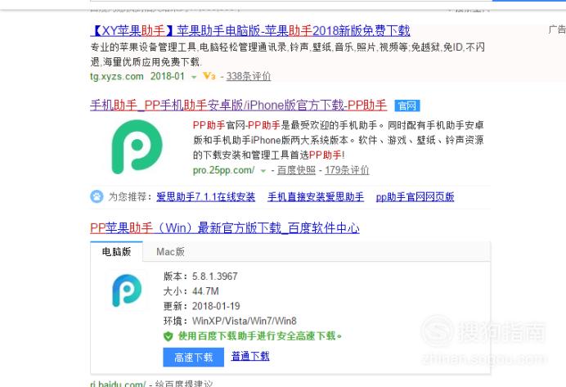Click the tg.xyzs.com URL text
566x387 pixels.
tap(117, 77)
